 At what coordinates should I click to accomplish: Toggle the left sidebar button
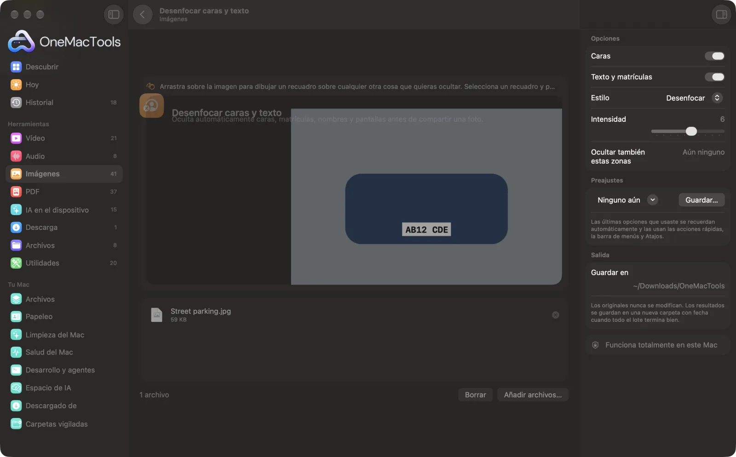[x=114, y=14]
